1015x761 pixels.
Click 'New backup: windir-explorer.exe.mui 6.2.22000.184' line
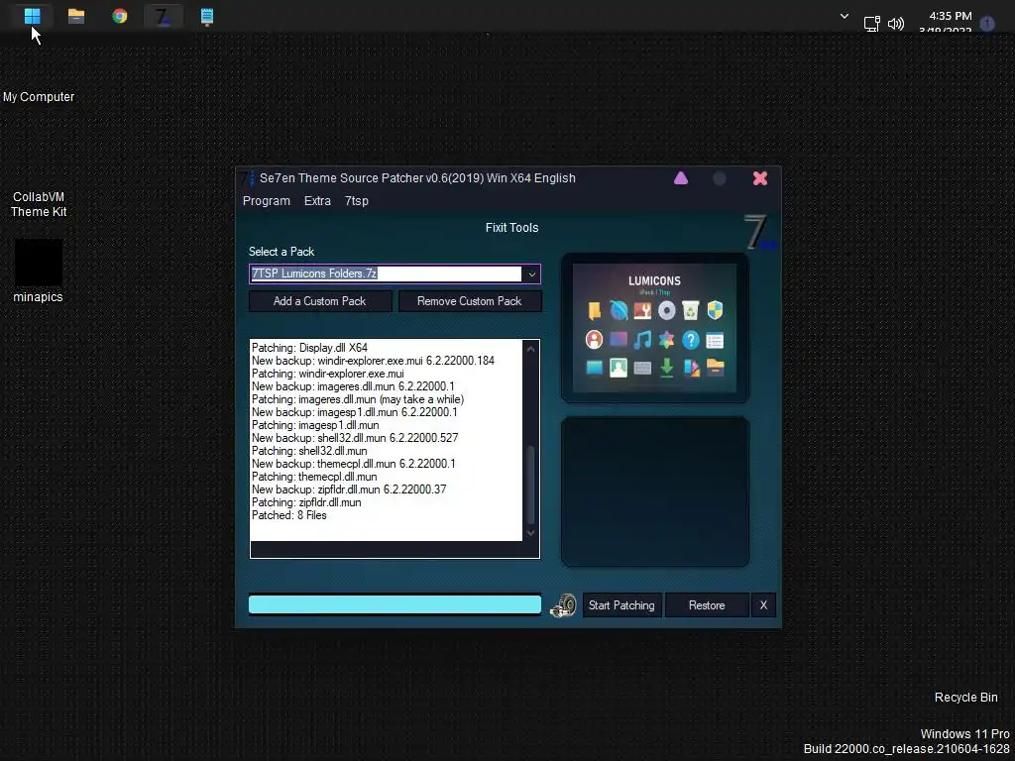tap(373, 361)
